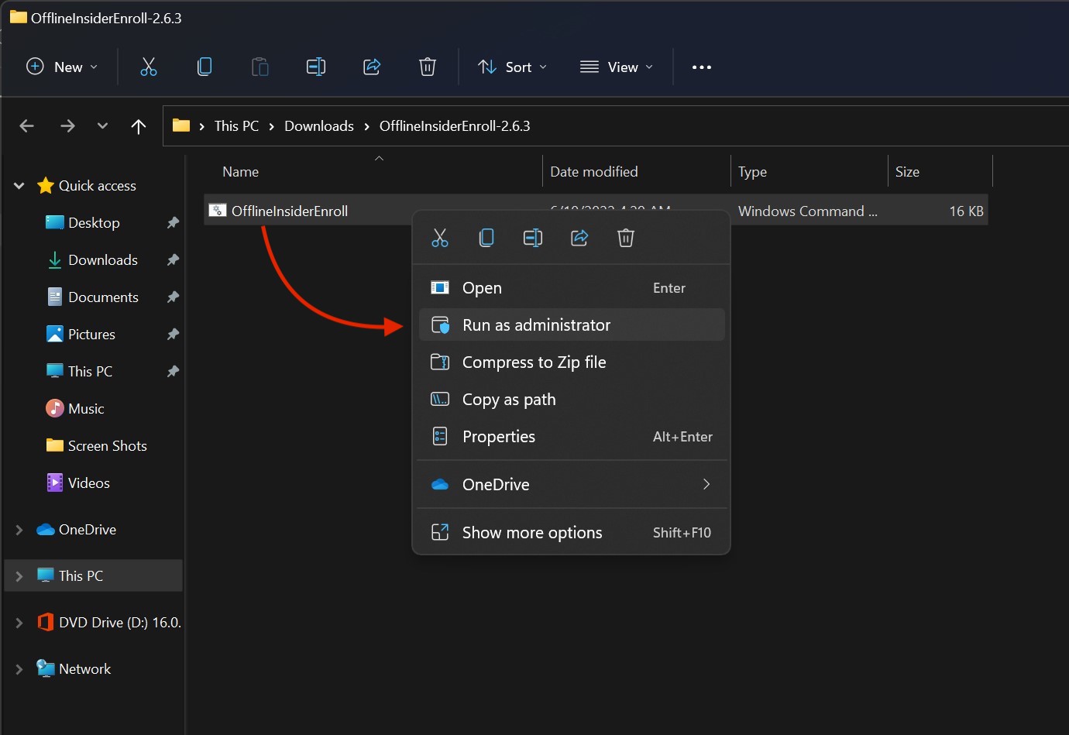The width and height of the screenshot is (1069, 735).
Task: Open Screen Shots folder in sidebar
Action: [108, 446]
